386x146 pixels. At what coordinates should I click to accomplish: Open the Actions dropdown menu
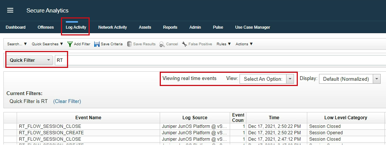[x=244, y=44]
